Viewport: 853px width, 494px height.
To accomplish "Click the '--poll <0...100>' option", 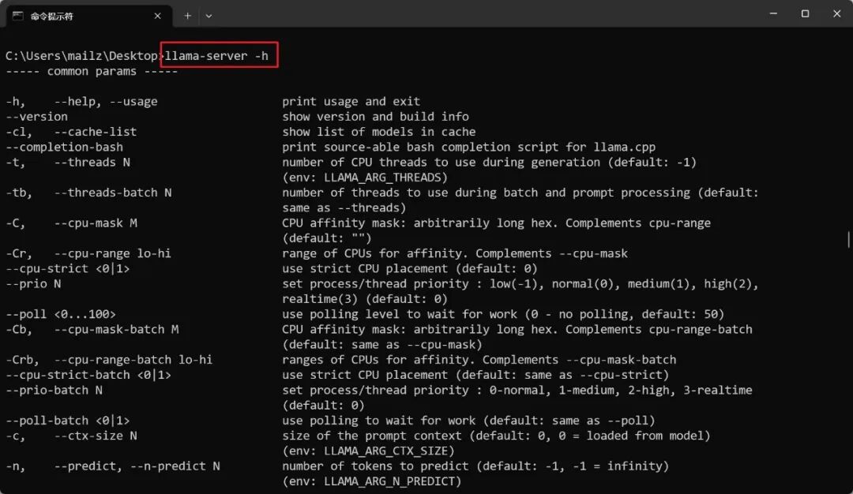I will [x=60, y=314].
